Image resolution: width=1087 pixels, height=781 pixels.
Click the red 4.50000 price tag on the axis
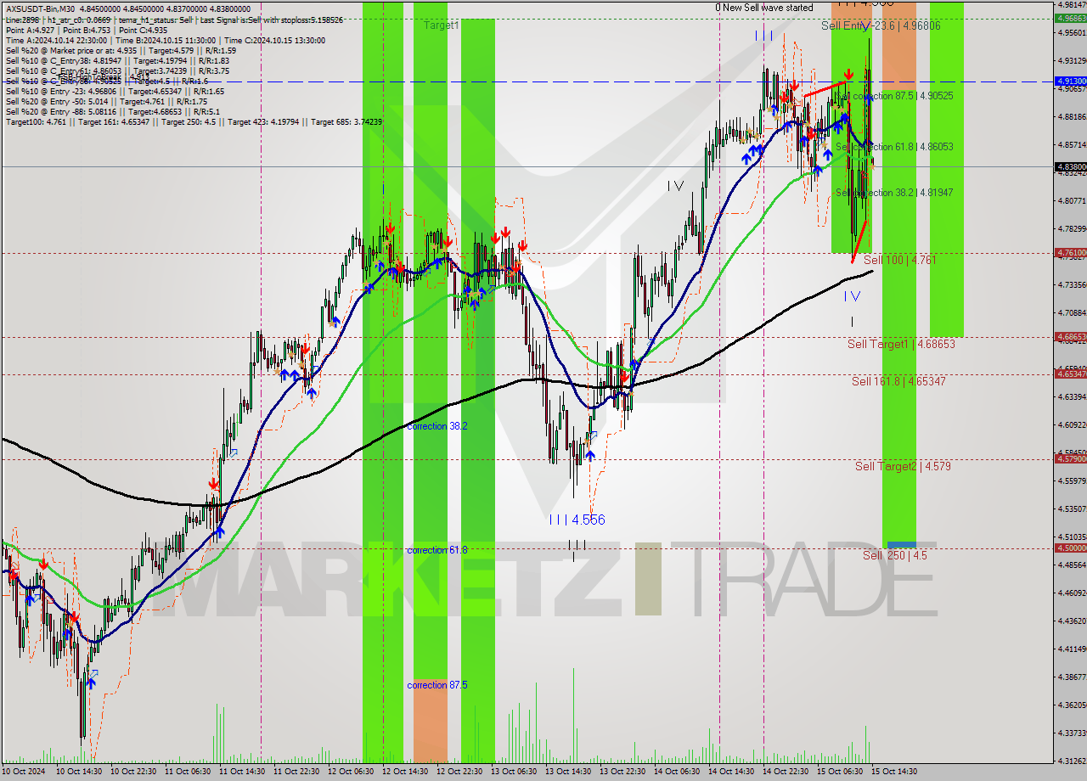[1070, 548]
